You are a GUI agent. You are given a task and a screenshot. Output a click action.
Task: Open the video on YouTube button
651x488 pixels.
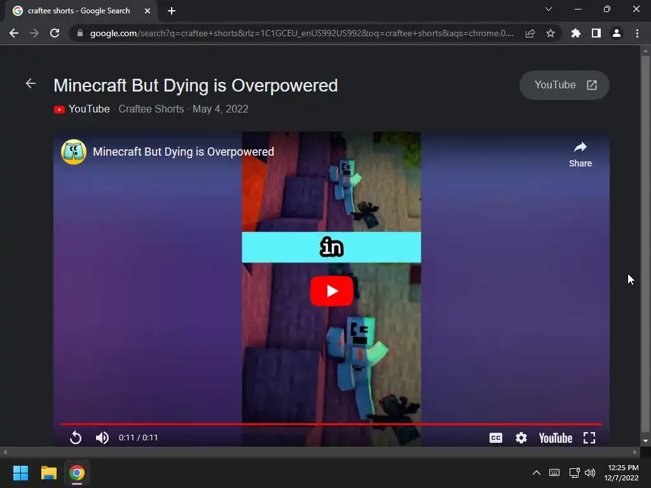565,85
